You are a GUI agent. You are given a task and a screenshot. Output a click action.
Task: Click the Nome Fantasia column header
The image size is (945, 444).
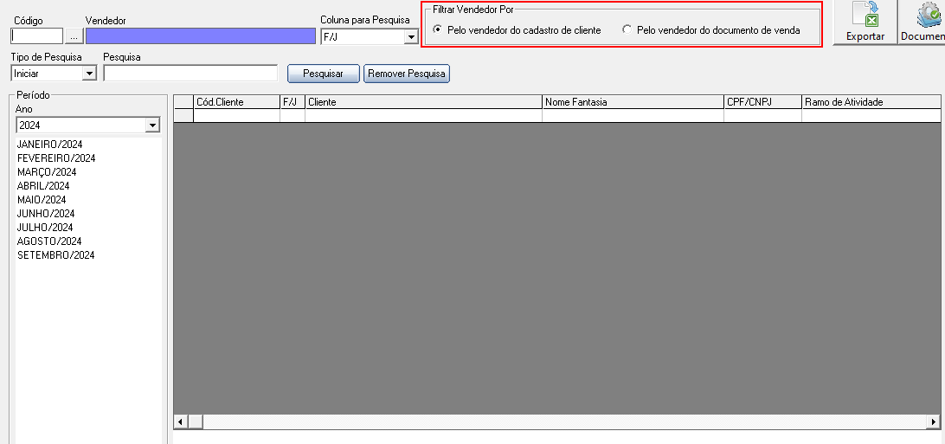coord(633,102)
